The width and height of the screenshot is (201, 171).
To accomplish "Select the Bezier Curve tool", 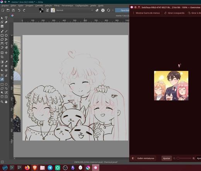I will coord(2,44).
